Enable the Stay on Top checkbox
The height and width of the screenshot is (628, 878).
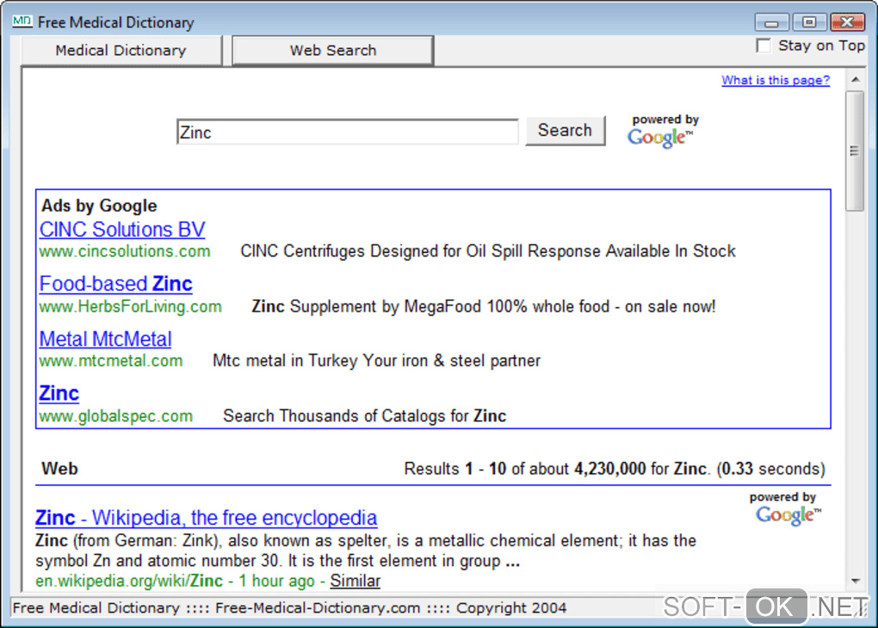click(x=764, y=46)
